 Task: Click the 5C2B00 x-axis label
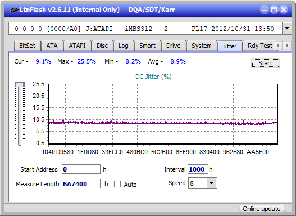coord(162,152)
